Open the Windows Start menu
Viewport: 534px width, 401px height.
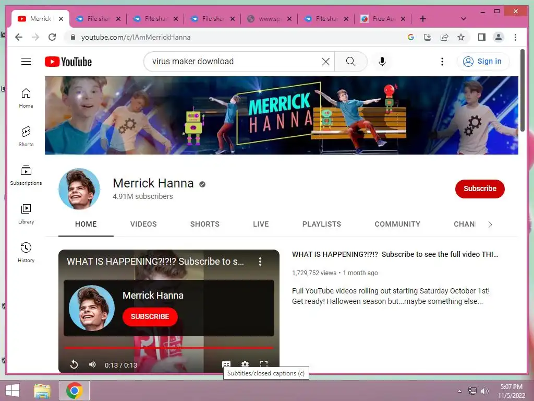(13, 391)
